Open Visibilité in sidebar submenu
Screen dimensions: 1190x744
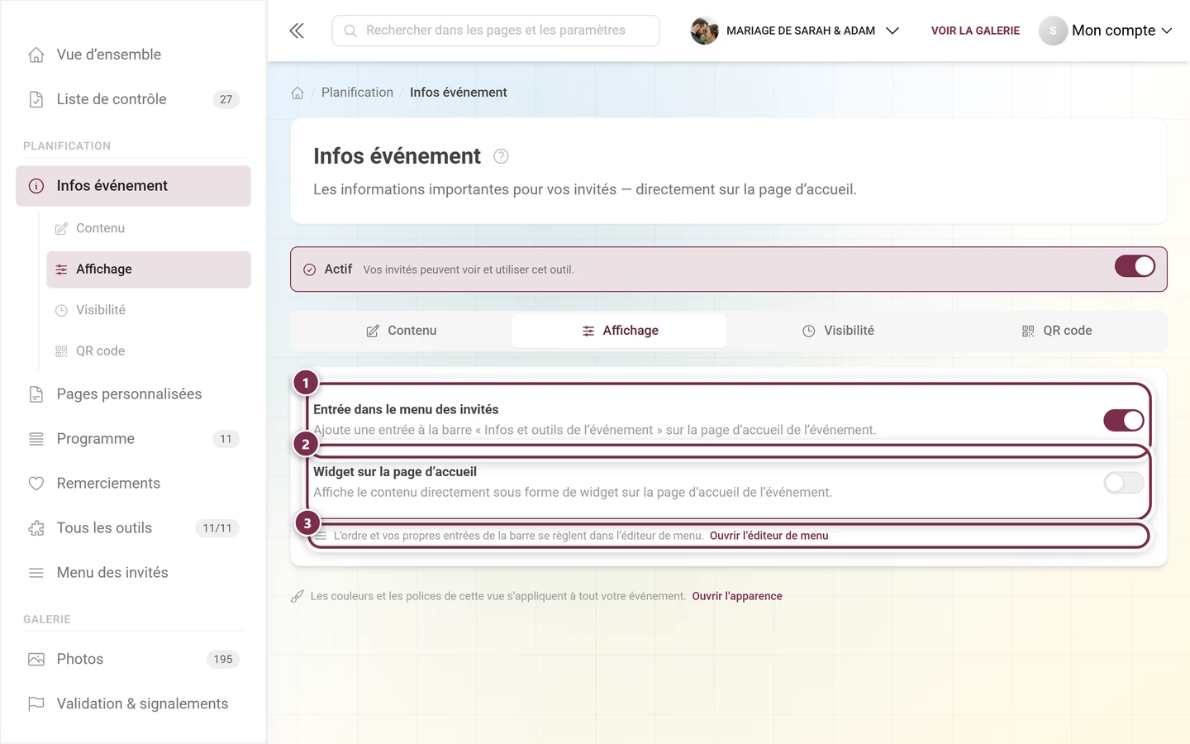(149, 310)
